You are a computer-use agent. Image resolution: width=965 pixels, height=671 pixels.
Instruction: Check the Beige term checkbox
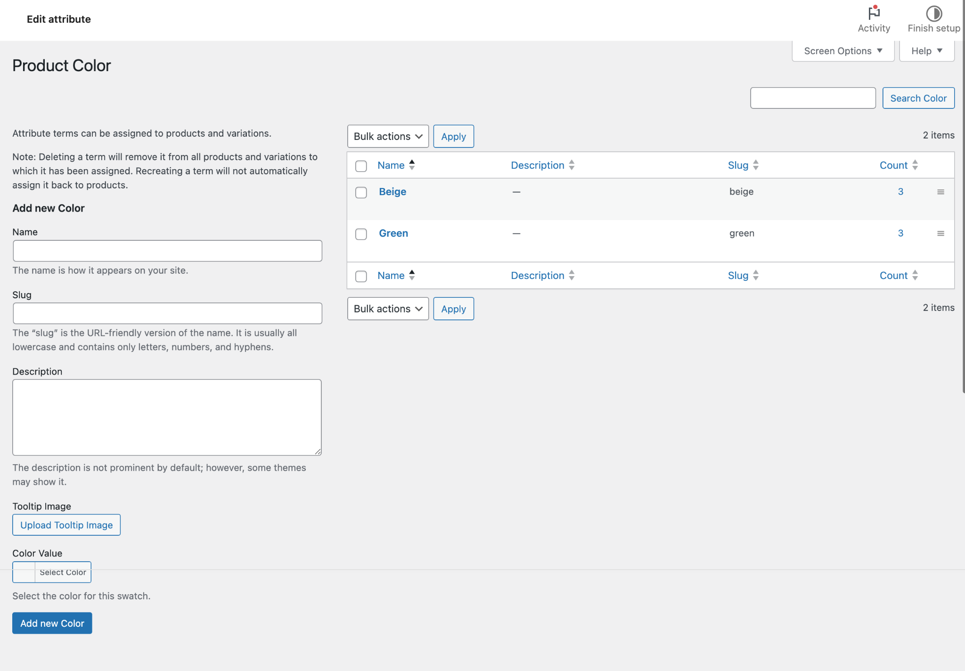point(361,192)
